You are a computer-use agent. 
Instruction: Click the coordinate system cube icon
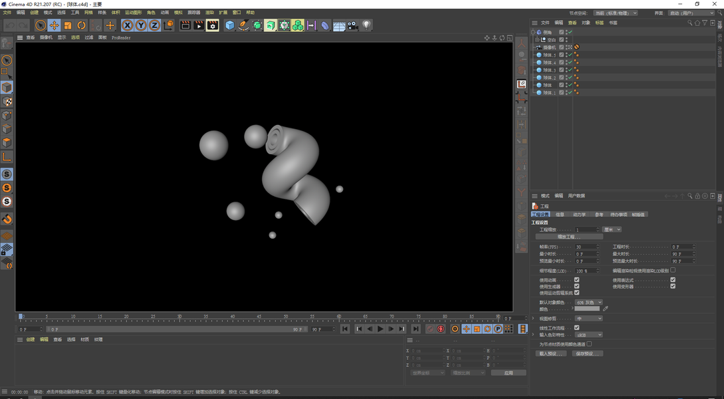[168, 25]
